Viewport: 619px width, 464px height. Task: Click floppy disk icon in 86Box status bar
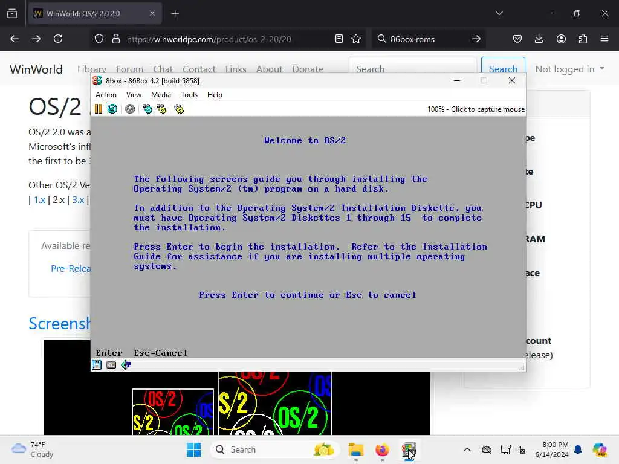pos(97,365)
